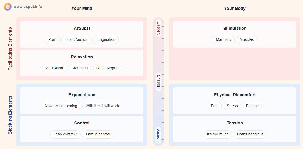Select the I am in control chip
This screenshot has width=303, height=149.
click(98, 134)
